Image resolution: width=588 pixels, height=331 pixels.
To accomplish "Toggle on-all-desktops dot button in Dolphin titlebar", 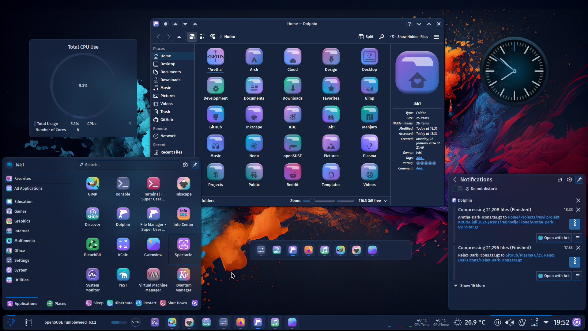I will [166, 24].
